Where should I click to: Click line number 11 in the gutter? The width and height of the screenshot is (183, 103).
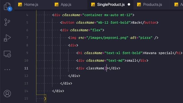click(26, 68)
